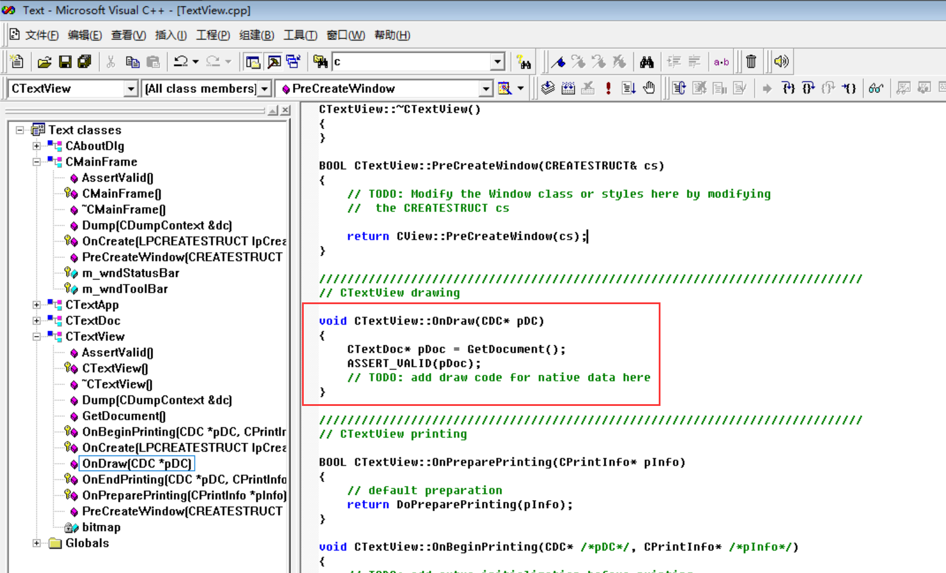Screen dimensions: 946x573
Task: Click the WizardBar actions icon
Action: pyautogui.click(x=505, y=88)
